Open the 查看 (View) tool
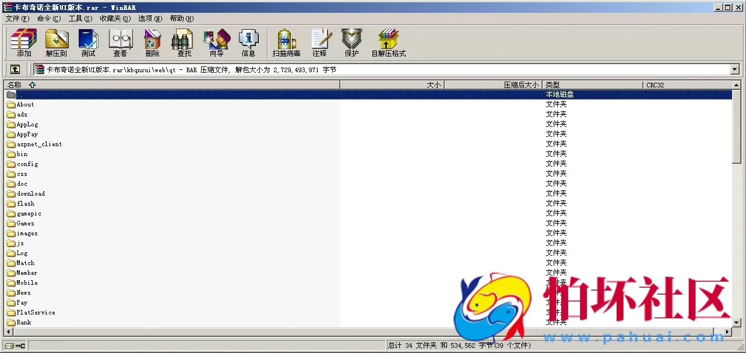 [120, 43]
